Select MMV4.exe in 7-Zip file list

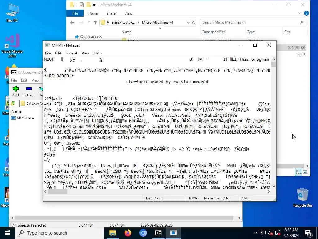23,118
